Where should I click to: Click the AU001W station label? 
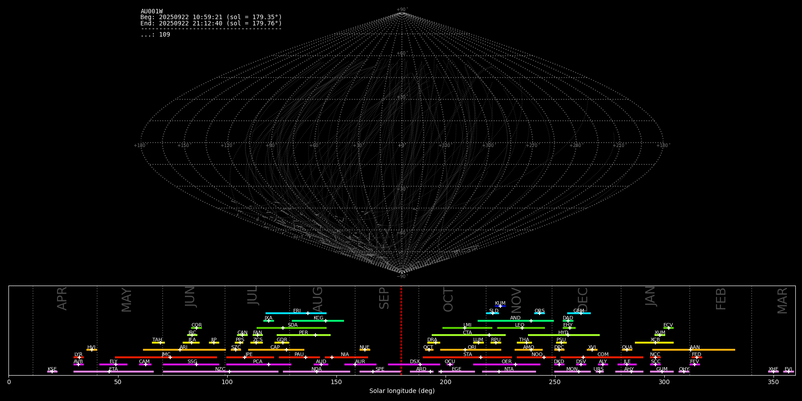pyautogui.click(x=151, y=12)
